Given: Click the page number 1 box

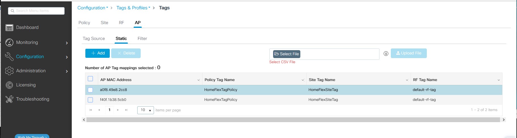Looking at the screenshot, I should click(x=109, y=110).
